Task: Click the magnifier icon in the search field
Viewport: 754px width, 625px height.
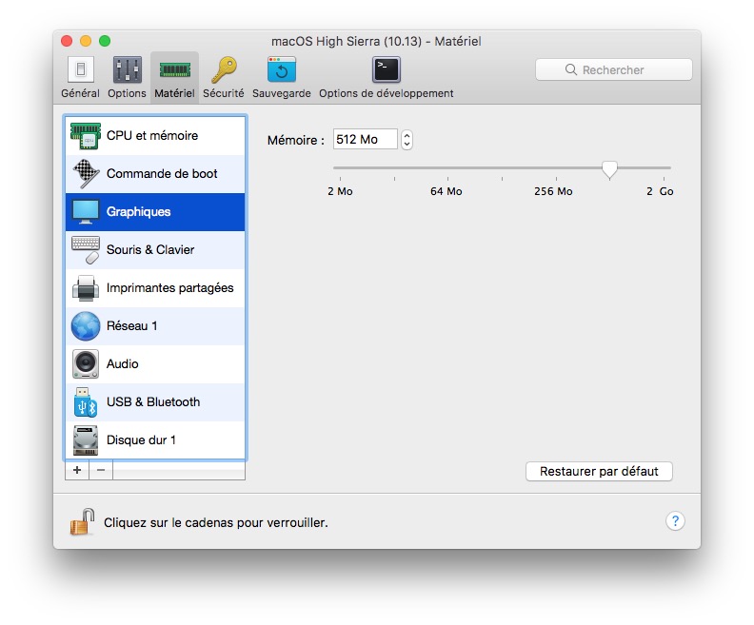Action: tap(571, 69)
